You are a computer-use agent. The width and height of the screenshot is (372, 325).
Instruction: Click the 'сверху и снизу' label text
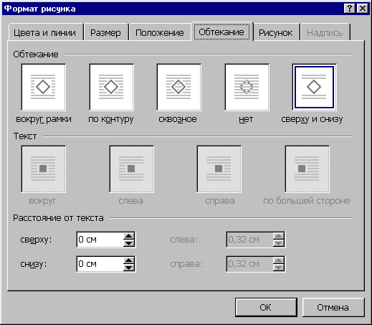[312, 119]
